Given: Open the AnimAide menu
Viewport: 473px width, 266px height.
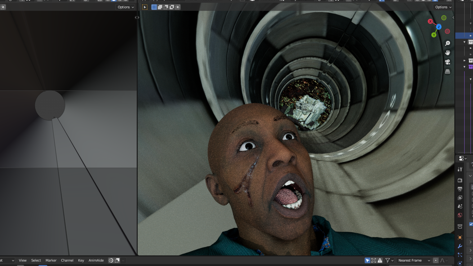Looking at the screenshot, I should (96, 260).
